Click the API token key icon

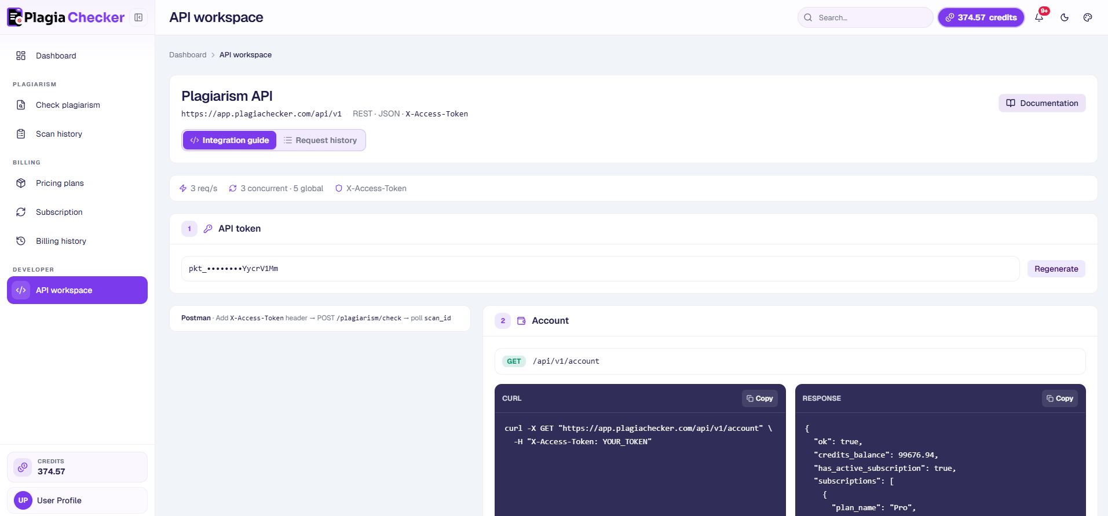point(208,229)
